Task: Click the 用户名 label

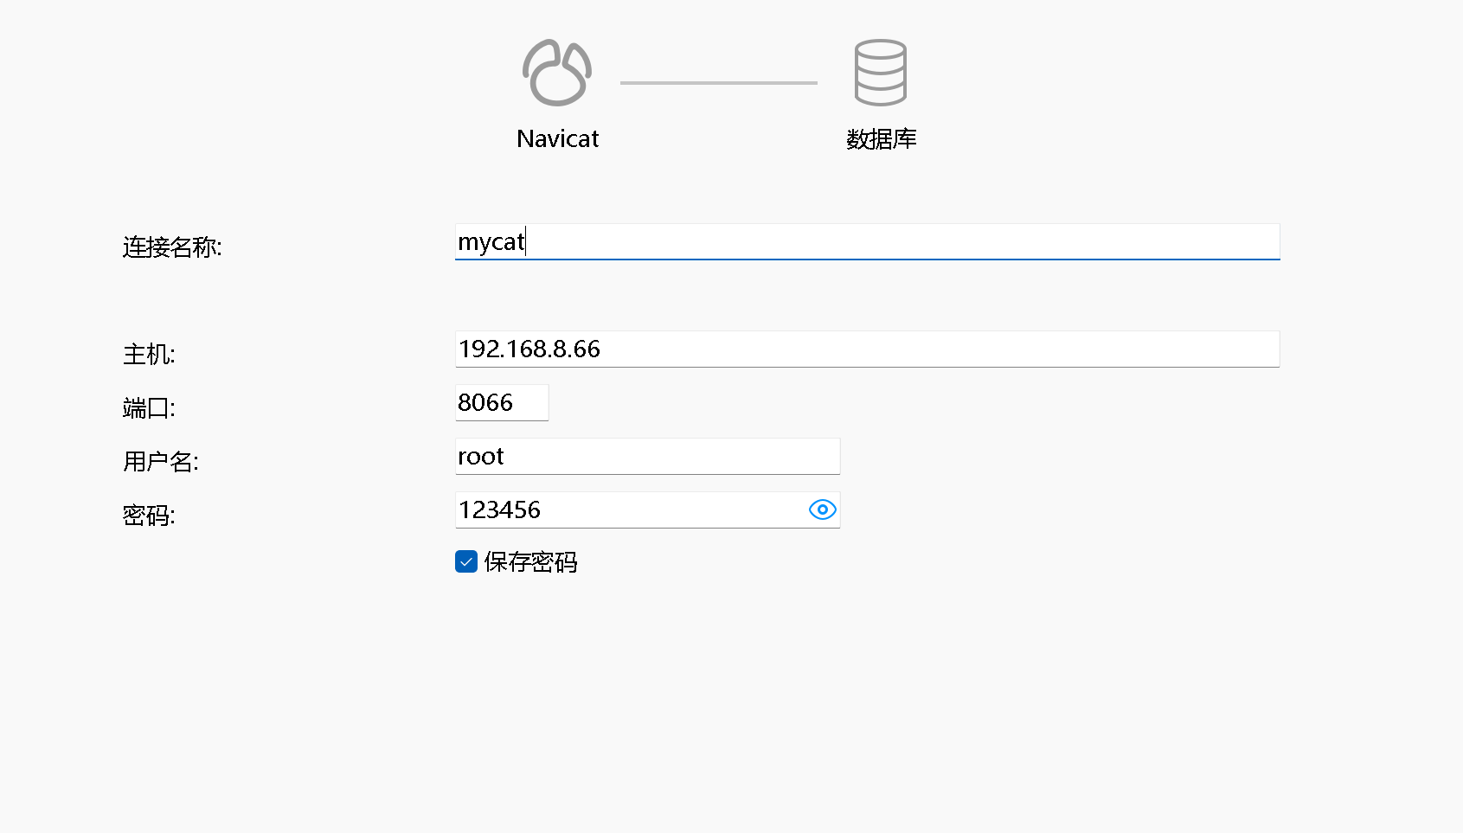Action: click(x=160, y=462)
